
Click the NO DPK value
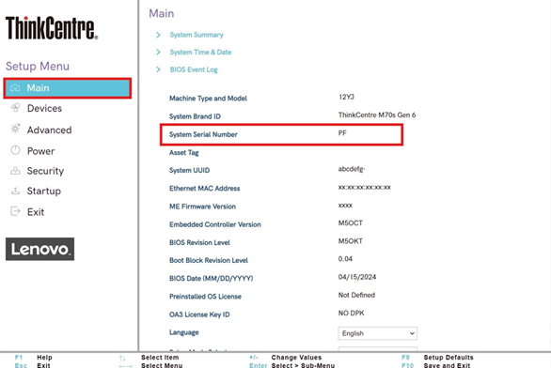point(352,314)
